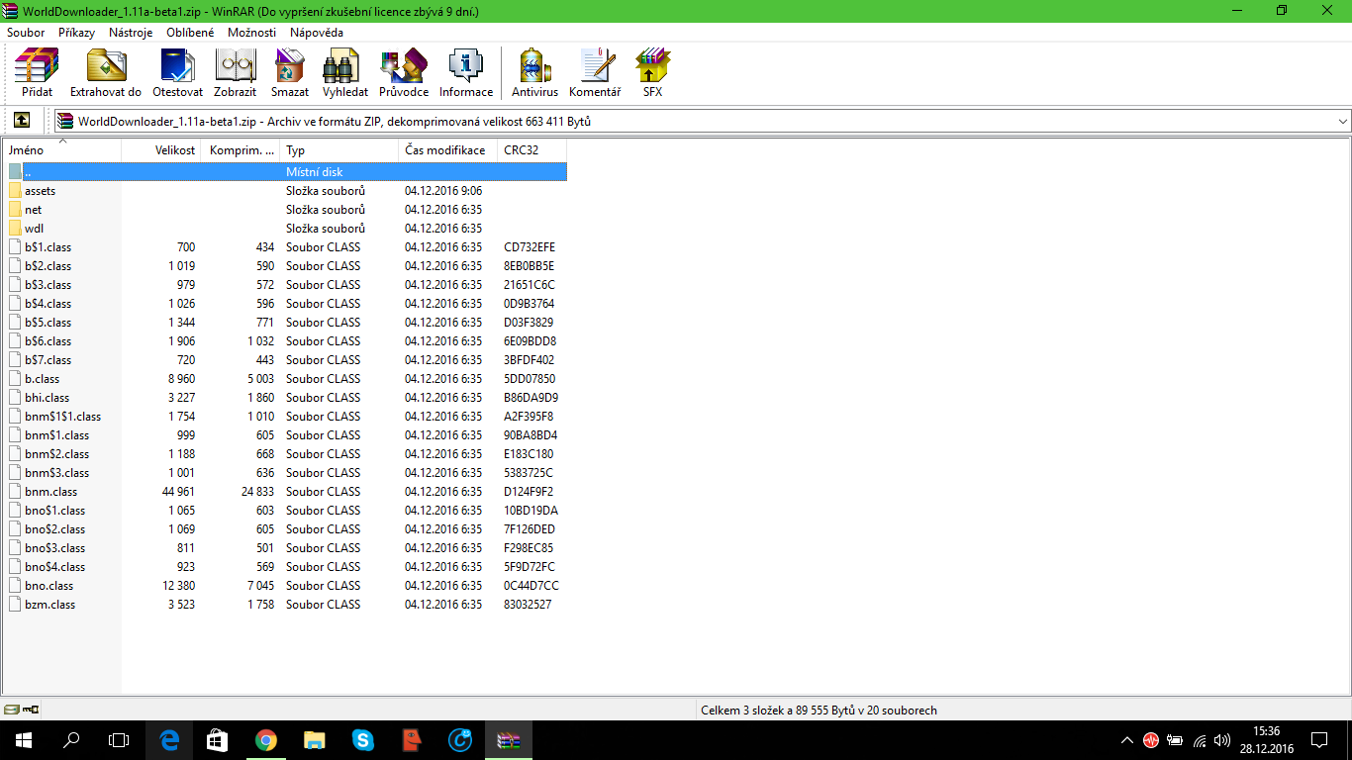Select the net folder icon
Screen dimensions: 1352x760
pyautogui.click(x=15, y=210)
